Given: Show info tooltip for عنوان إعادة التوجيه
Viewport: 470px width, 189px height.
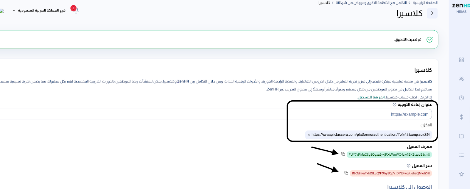Looking at the screenshot, I should coord(395,104).
